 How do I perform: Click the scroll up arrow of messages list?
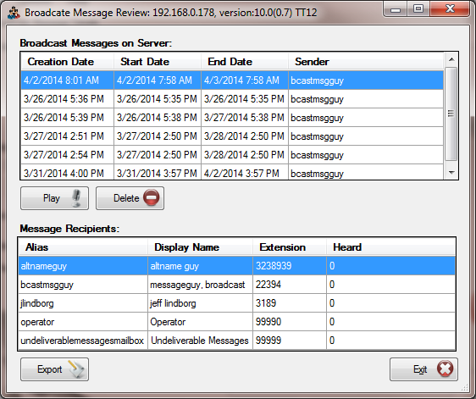(x=451, y=59)
